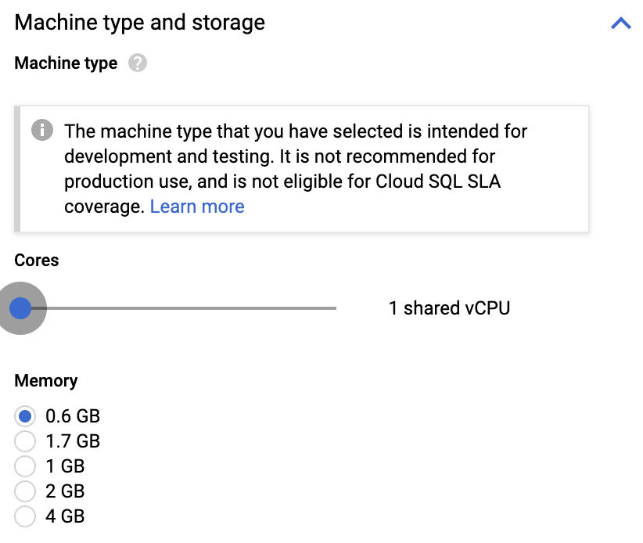The height and width of the screenshot is (543, 643).
Task: Click the middle of the Cores slider track
Action: (x=178, y=308)
